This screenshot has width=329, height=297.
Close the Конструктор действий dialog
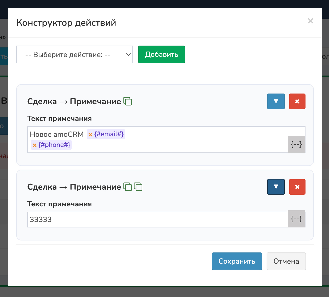(x=310, y=21)
